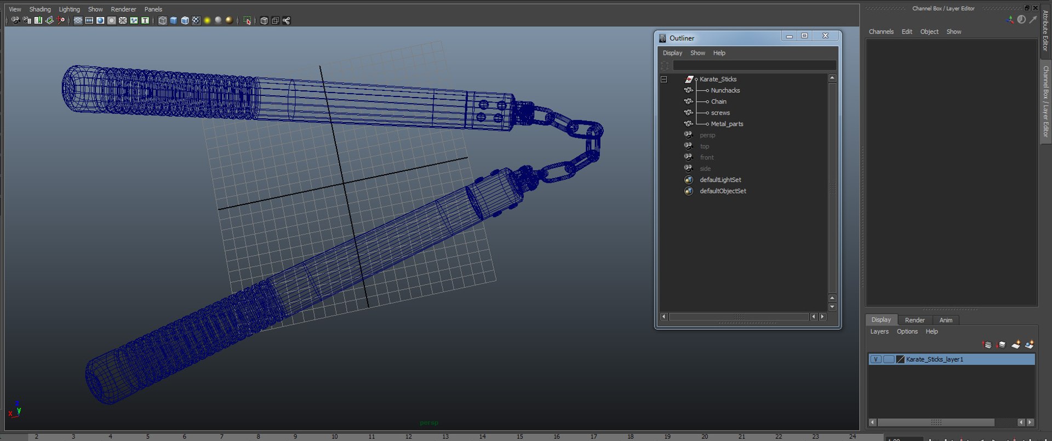Select the screws node in Outliner
1052x441 pixels.
[720, 113]
